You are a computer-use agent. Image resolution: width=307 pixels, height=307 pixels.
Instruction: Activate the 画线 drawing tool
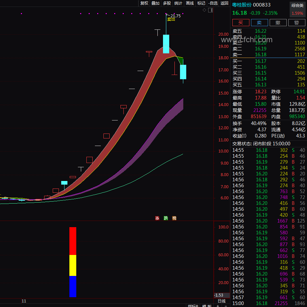pos(190,3)
